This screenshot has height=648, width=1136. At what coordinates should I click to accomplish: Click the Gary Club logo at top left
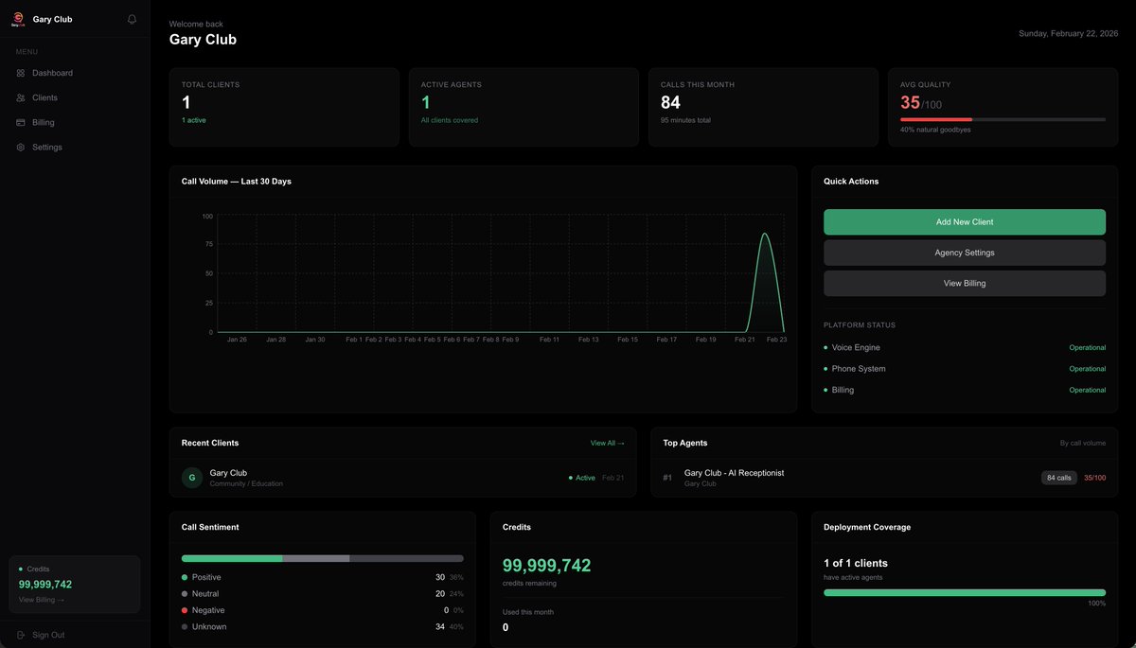pos(16,18)
